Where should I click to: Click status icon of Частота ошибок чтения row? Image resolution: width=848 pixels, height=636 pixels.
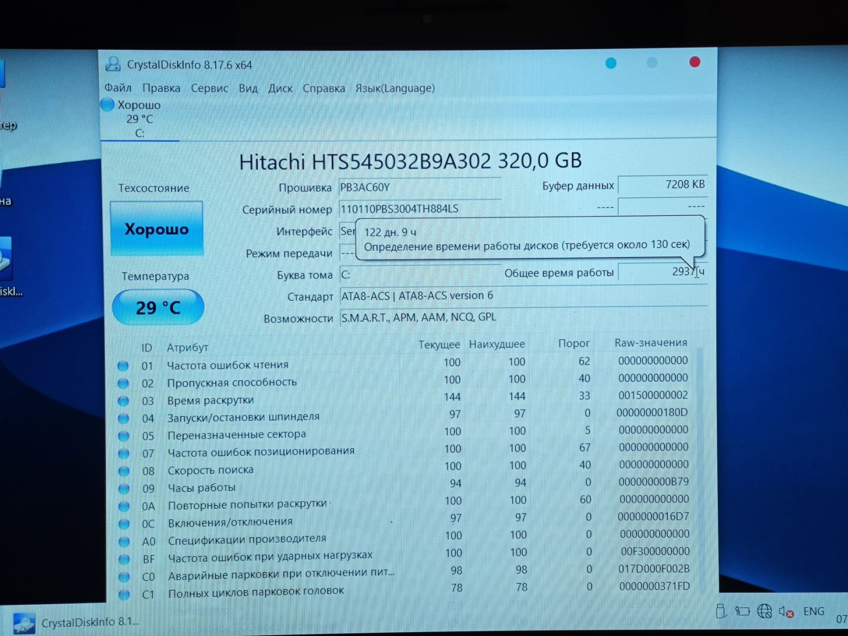[x=123, y=366]
